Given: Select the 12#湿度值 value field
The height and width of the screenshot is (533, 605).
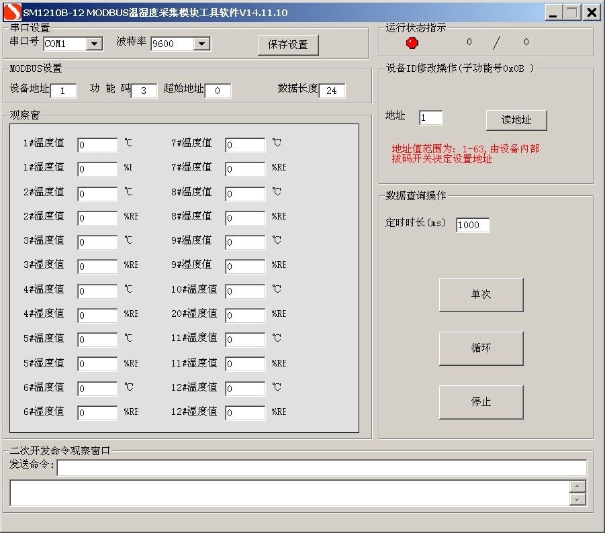Looking at the screenshot, I should [245, 413].
